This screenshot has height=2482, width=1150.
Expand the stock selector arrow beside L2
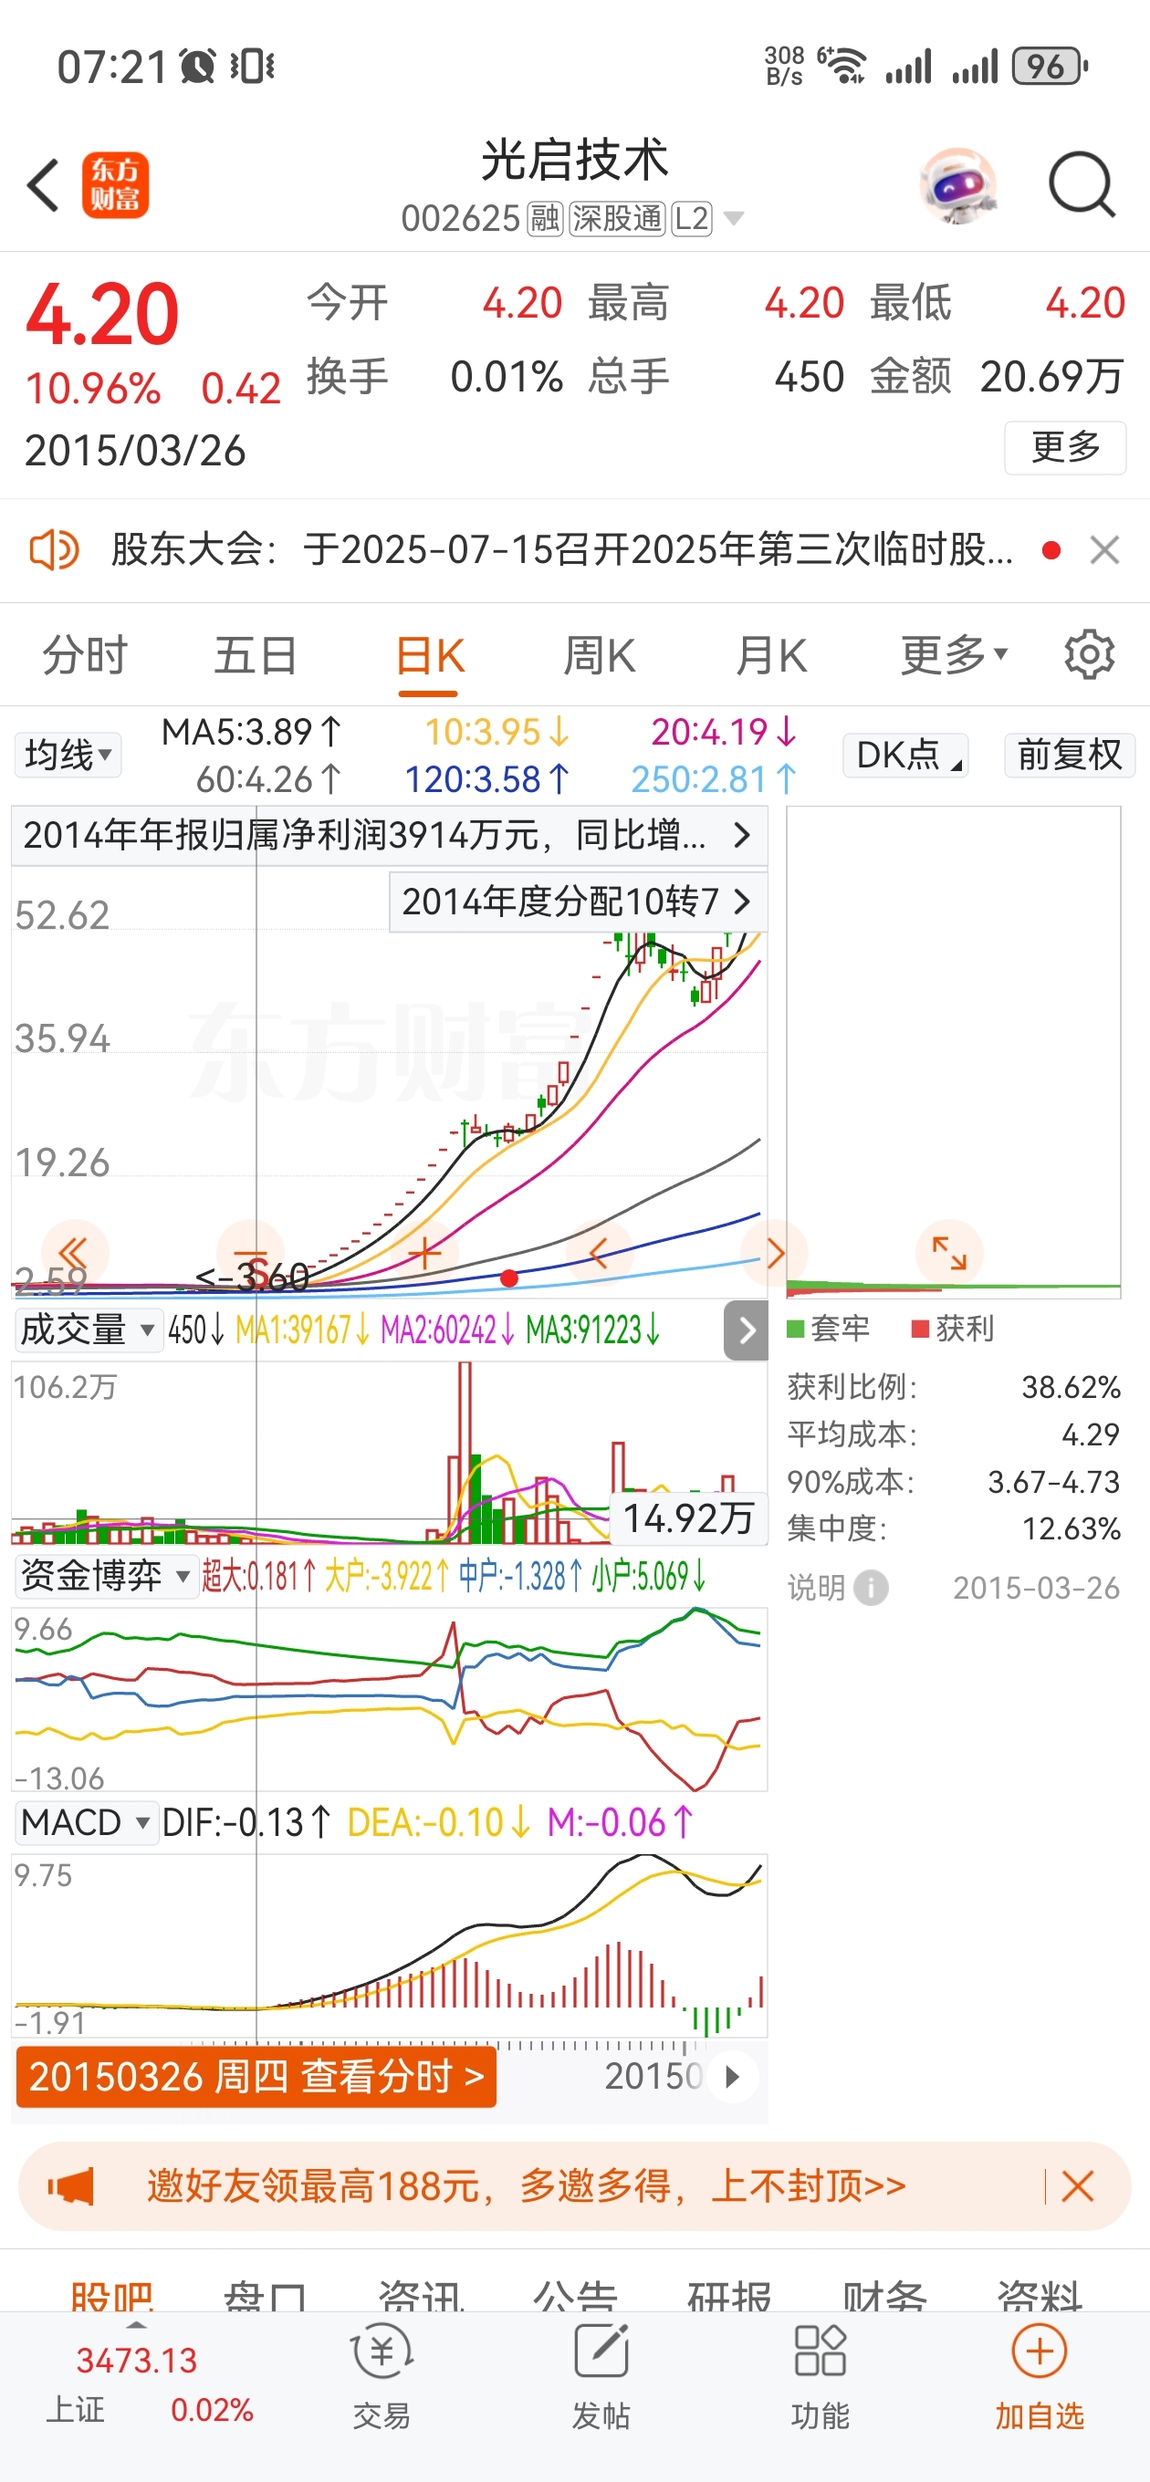coord(734,219)
